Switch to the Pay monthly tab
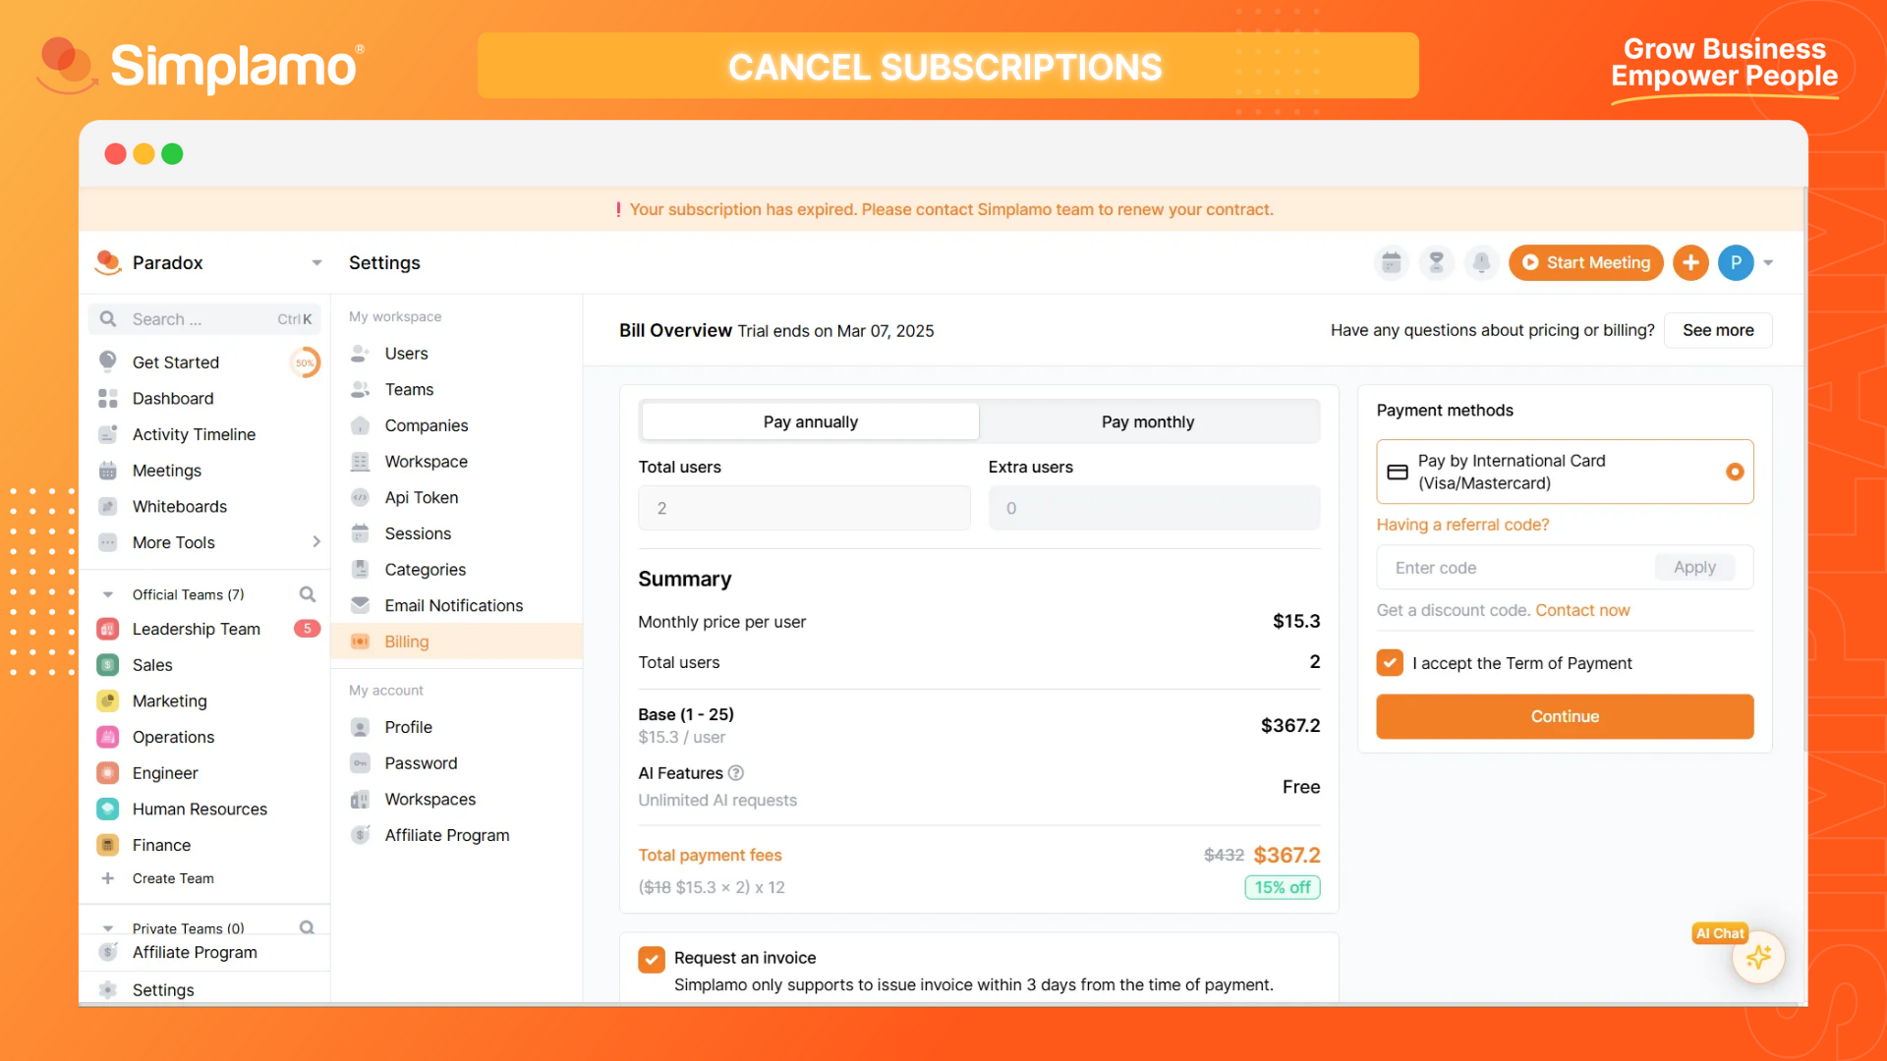 (1147, 421)
